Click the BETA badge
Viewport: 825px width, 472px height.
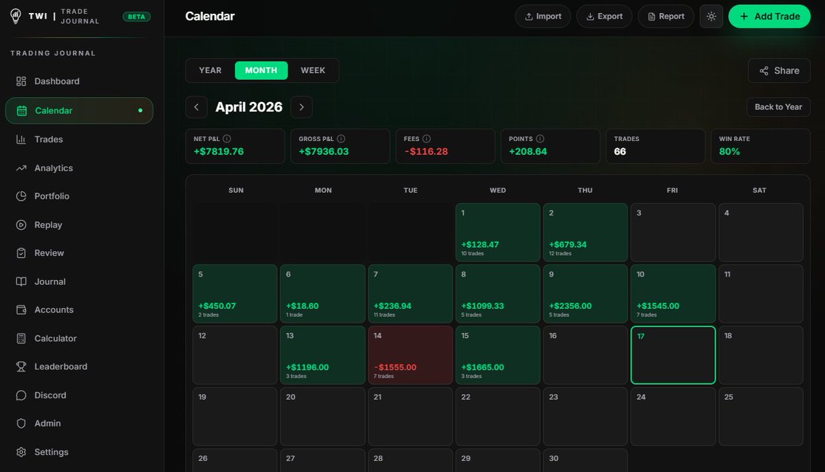pos(137,17)
